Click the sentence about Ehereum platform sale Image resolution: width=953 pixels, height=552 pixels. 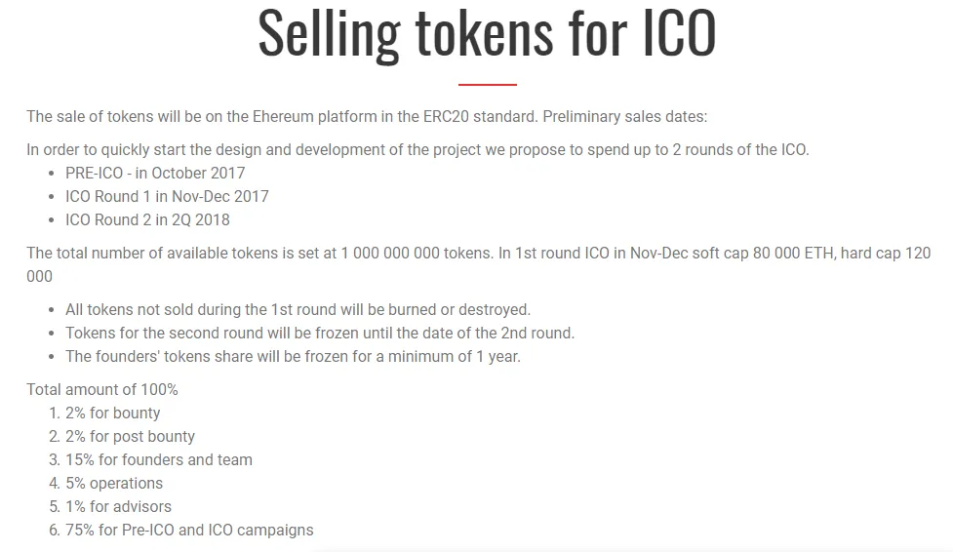click(367, 116)
